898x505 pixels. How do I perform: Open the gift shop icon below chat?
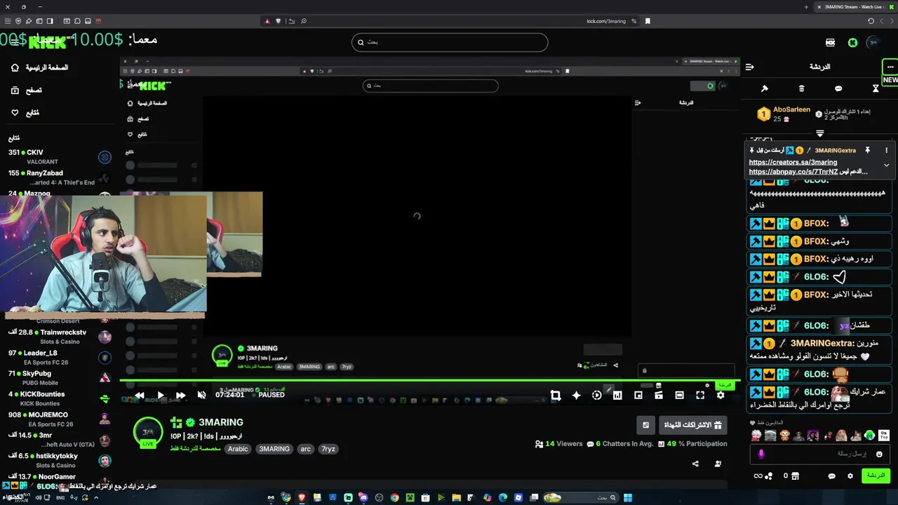click(795, 476)
